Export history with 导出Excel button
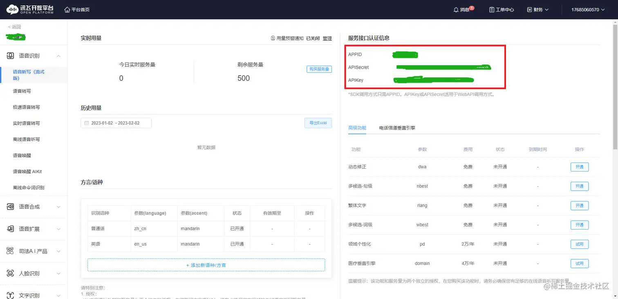The image size is (618, 299). [318, 123]
